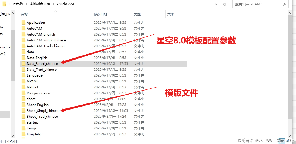Image resolution: width=296 pixels, height=144 pixels.
Task: Select the template folder name
Action: tap(34, 134)
